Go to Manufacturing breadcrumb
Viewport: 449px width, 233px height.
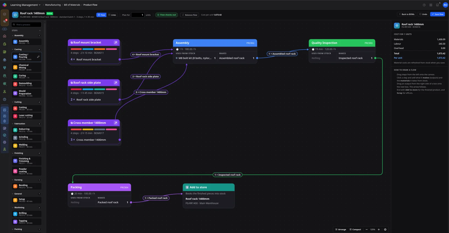[53, 5]
